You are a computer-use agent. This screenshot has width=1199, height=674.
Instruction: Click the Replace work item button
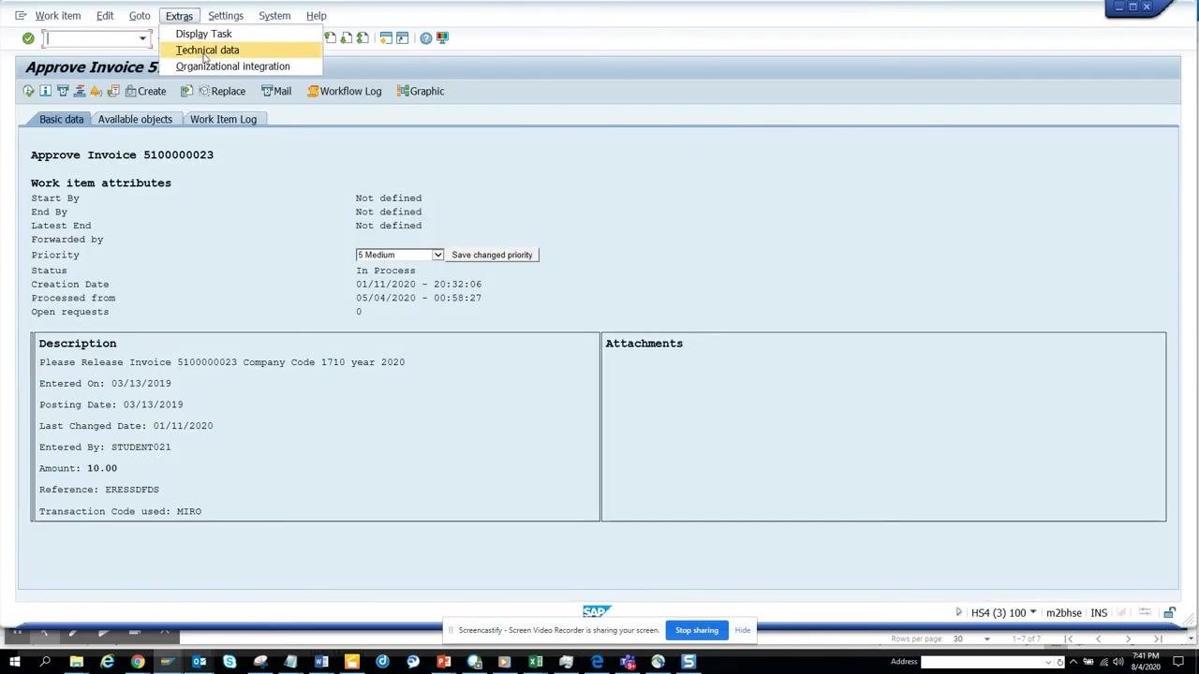222,91
